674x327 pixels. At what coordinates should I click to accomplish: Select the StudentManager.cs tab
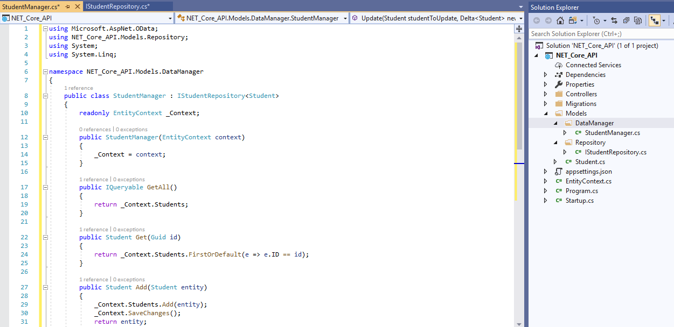point(30,6)
